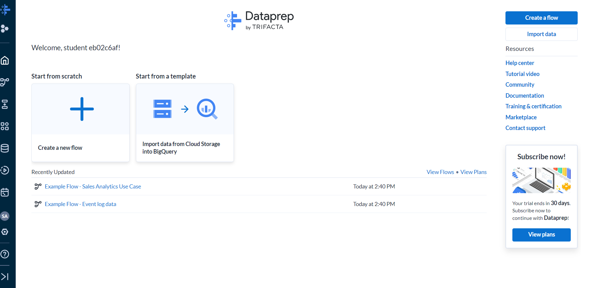
Task: Expand the sidebar with the arrow icon
Action: (5, 276)
